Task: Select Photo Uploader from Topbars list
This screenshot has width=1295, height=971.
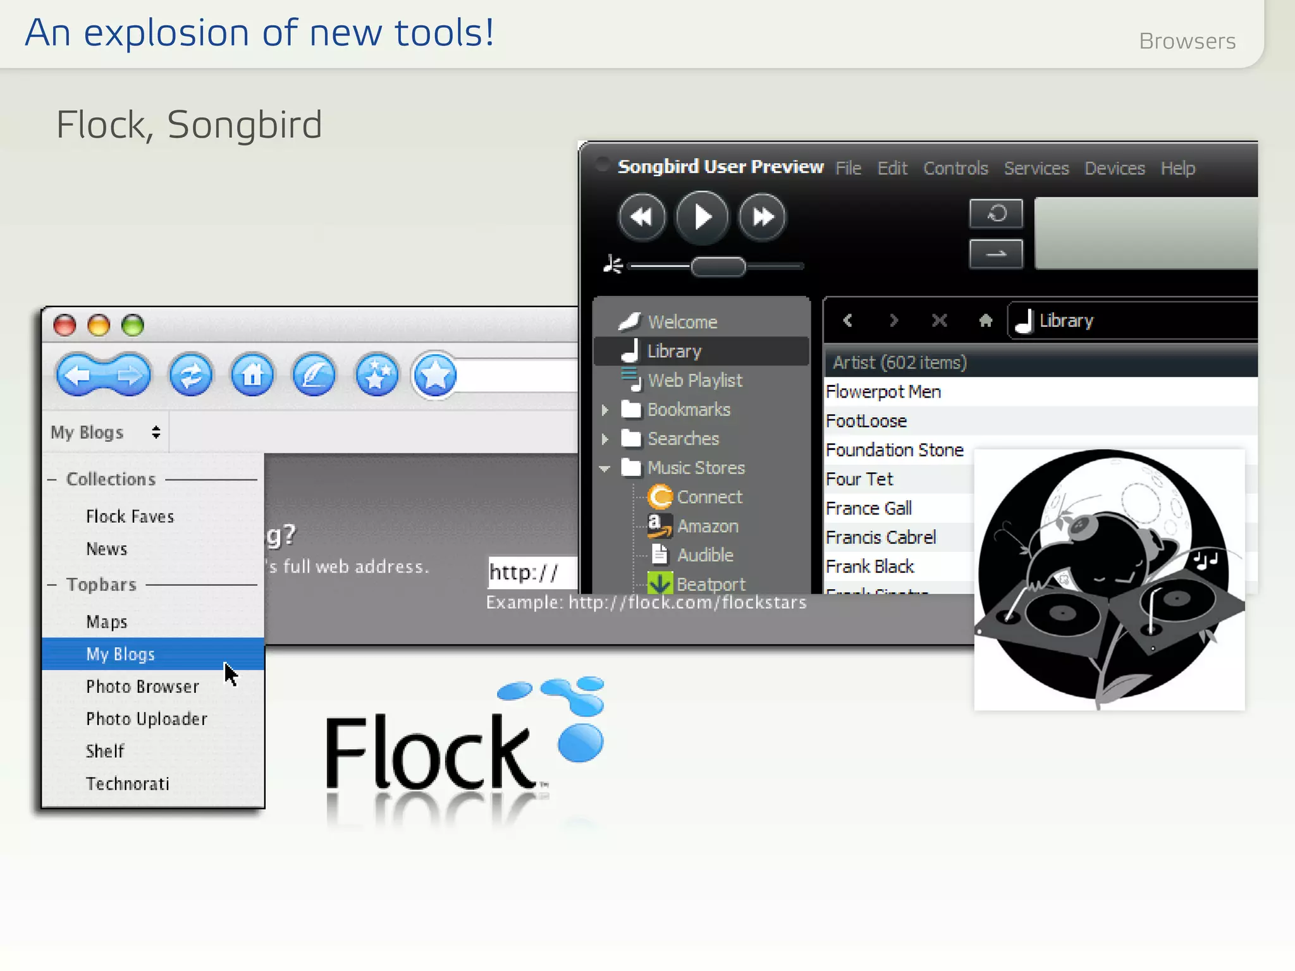Action: 147,719
